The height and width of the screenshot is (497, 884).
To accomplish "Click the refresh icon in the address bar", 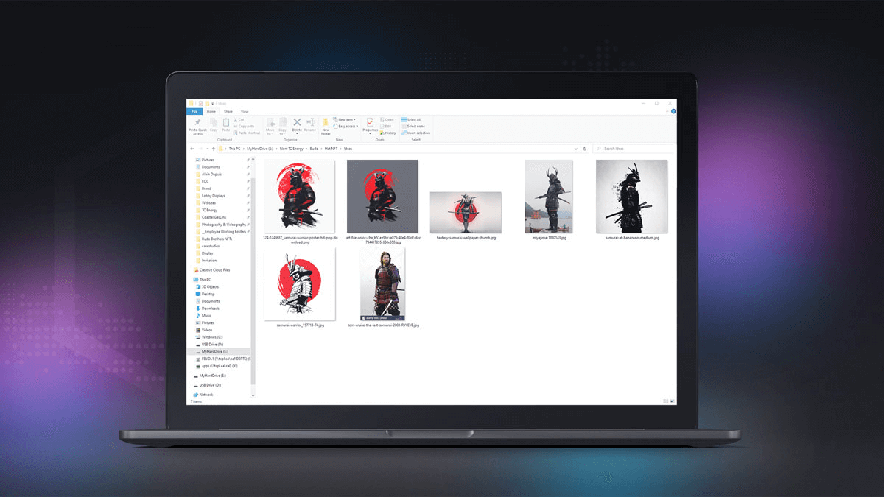I will click(584, 149).
